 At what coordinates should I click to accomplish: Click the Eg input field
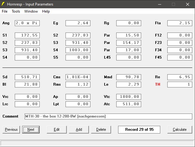point(78,23)
